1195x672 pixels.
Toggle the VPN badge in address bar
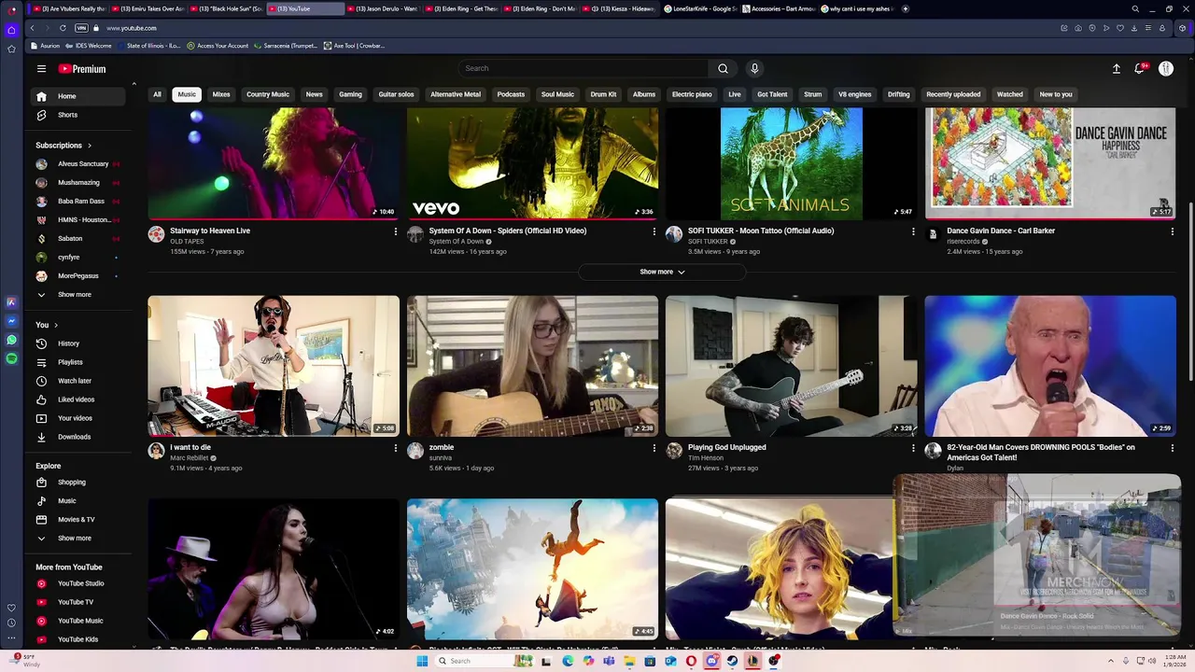tap(81, 28)
